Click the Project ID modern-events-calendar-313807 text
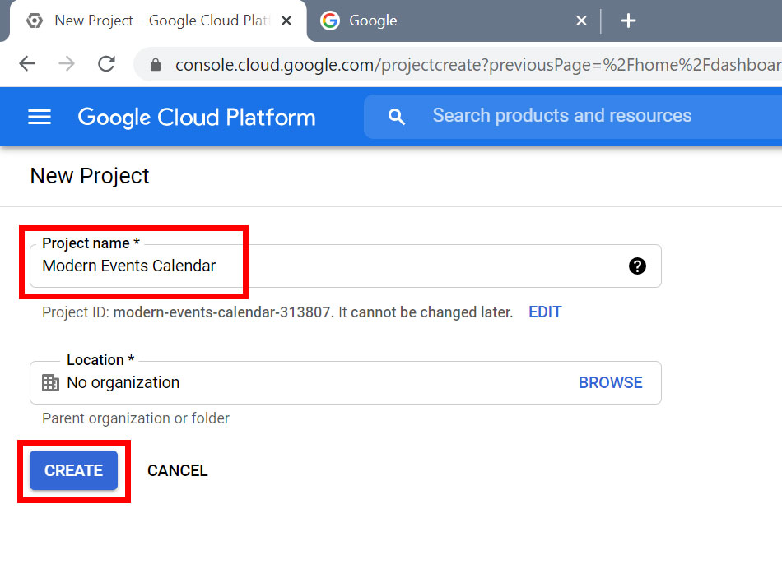 [x=222, y=312]
